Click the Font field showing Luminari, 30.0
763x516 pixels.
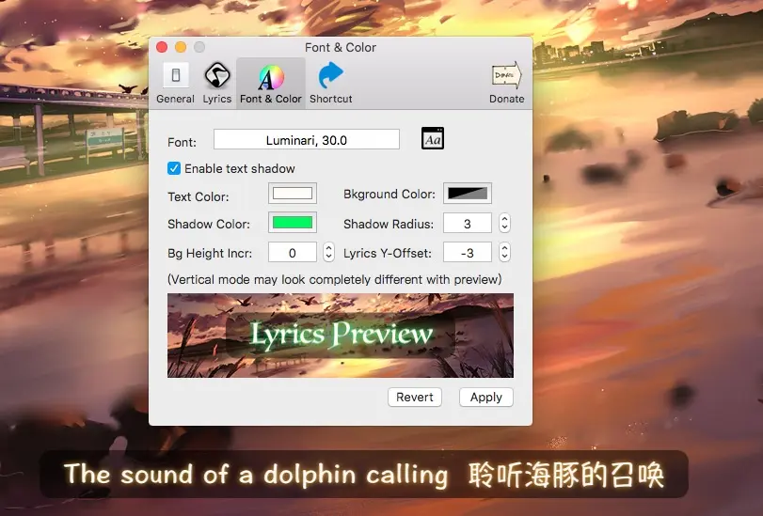[307, 140]
